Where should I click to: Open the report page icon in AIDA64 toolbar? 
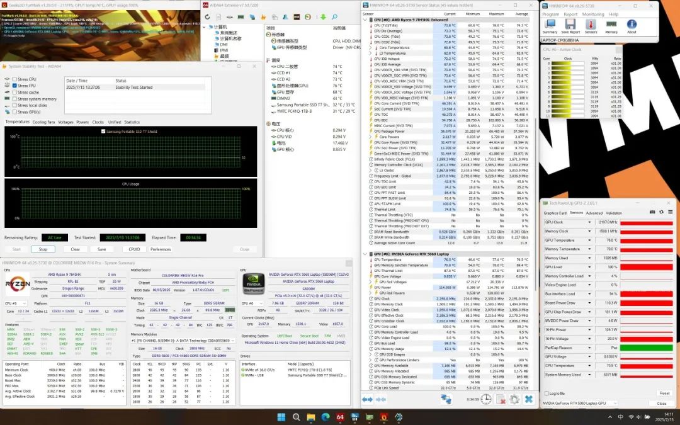218,17
